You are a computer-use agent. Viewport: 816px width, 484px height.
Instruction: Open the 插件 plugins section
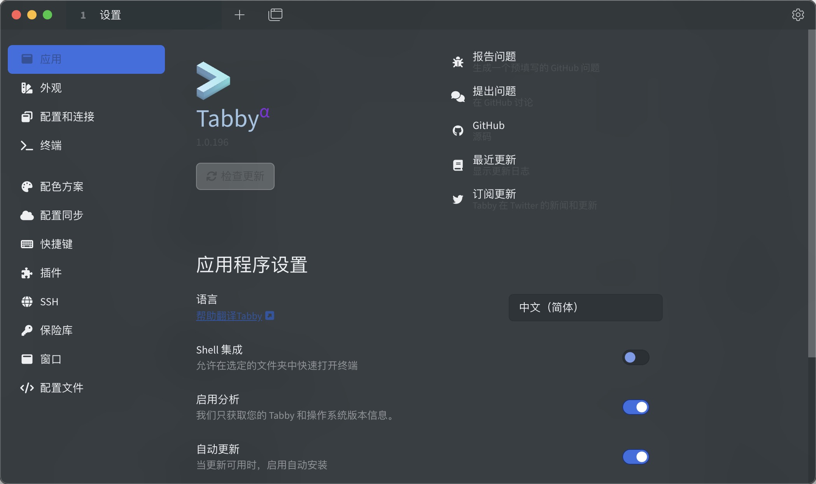[x=50, y=273]
